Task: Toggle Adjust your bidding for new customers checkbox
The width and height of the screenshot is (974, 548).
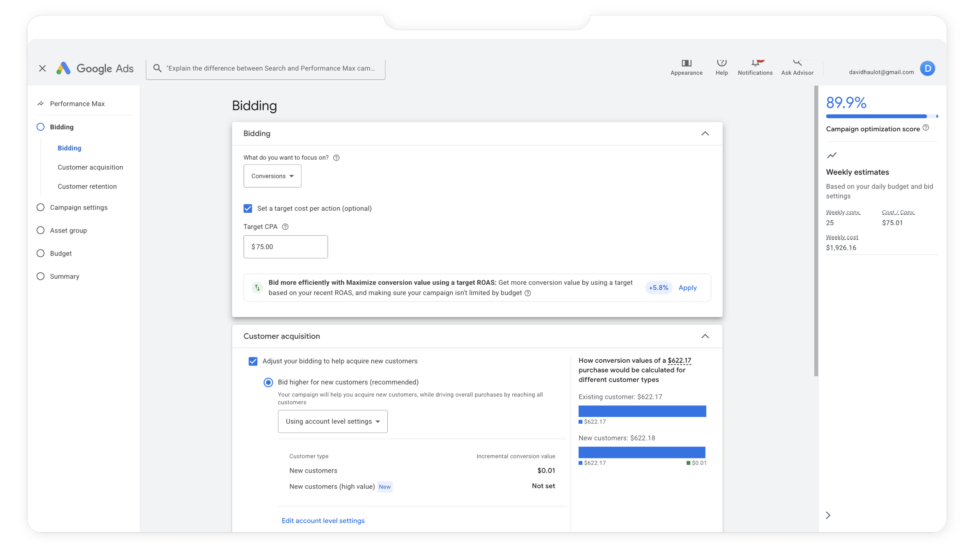Action: 253,361
